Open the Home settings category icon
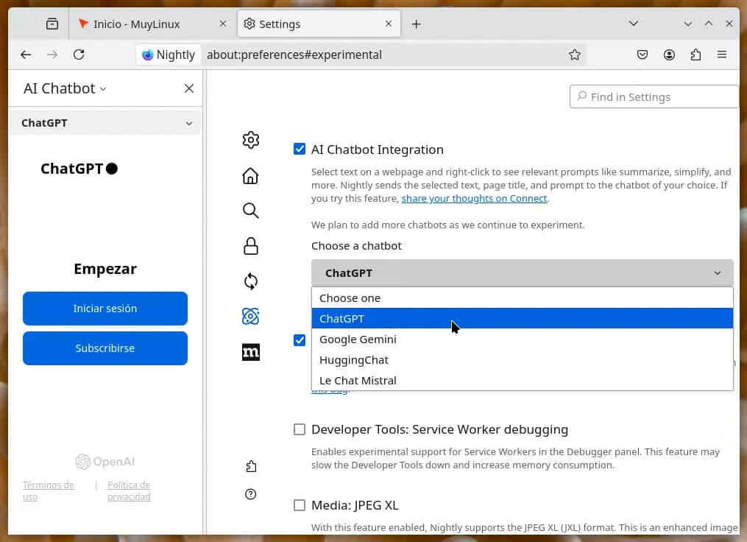Screen dimensions: 747x542 pos(250,176)
